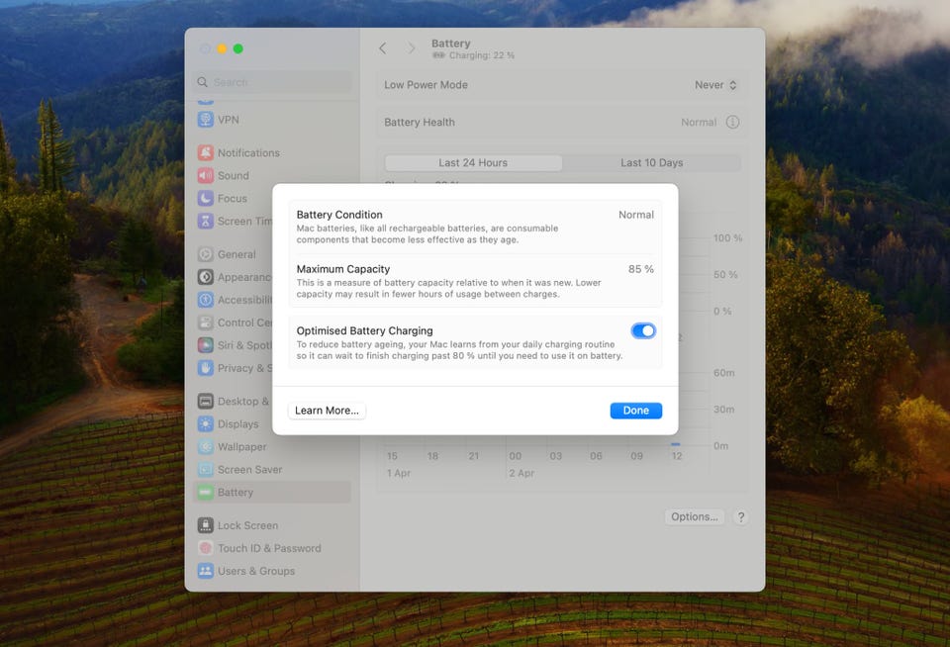Click the Wallpaper label in sidebar
Viewport: 950px width, 647px height.
point(241,447)
